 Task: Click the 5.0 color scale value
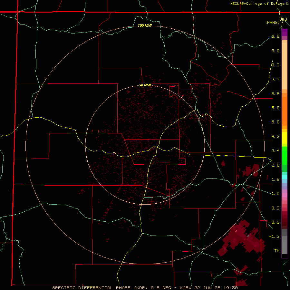tap(275, 122)
